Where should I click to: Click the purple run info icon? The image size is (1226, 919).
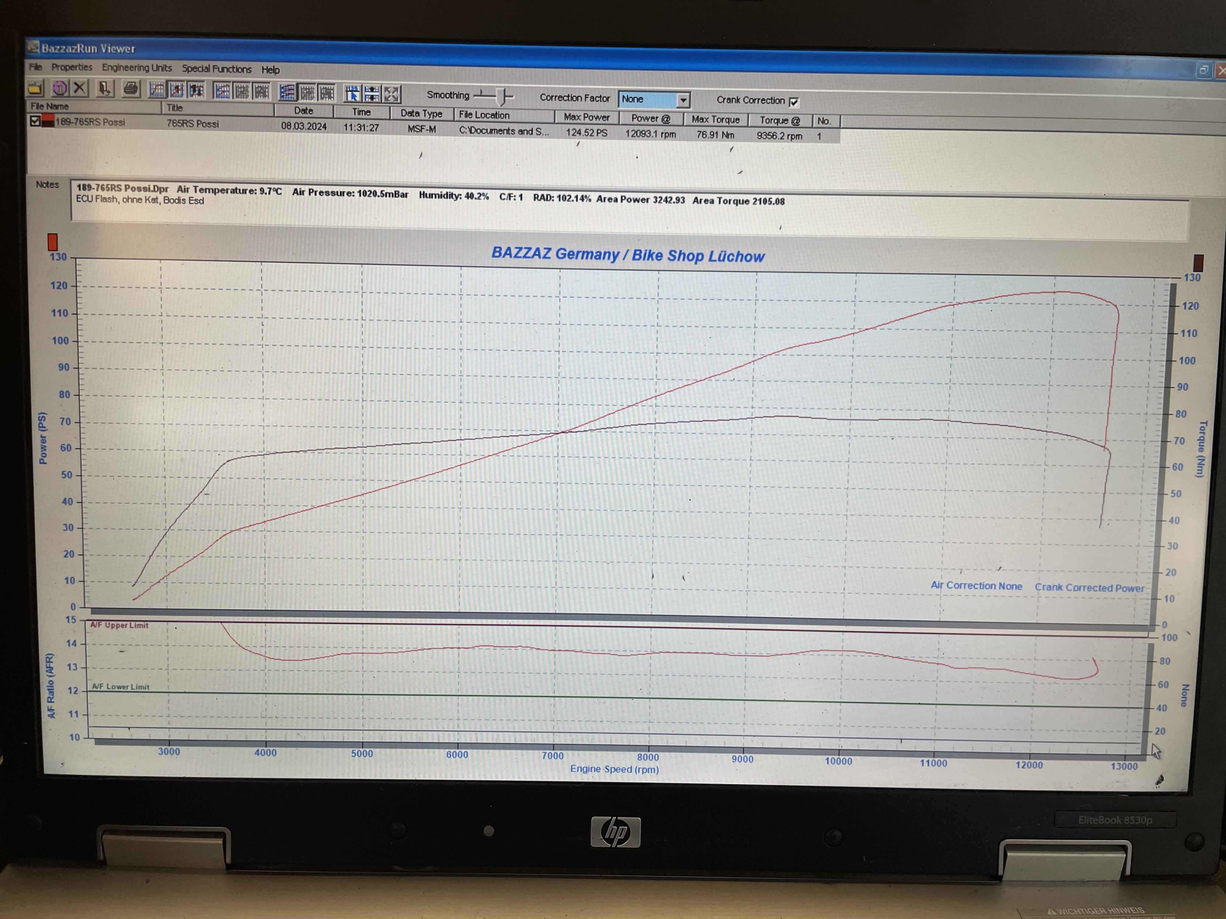tap(60, 88)
